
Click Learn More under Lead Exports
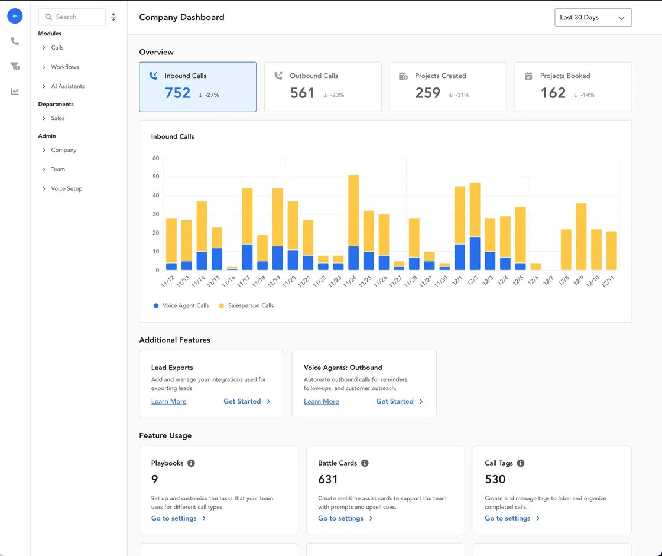click(x=168, y=401)
